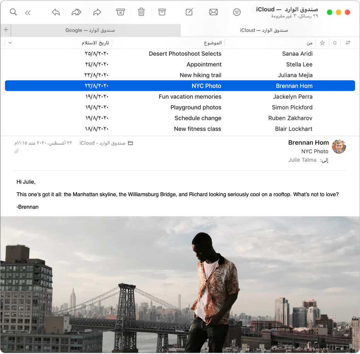The image size is (360, 354).
Task: Select the New fitness class message
Action: click(x=180, y=129)
